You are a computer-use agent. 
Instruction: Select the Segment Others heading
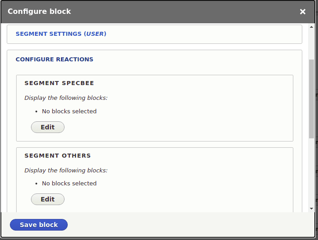(58, 156)
